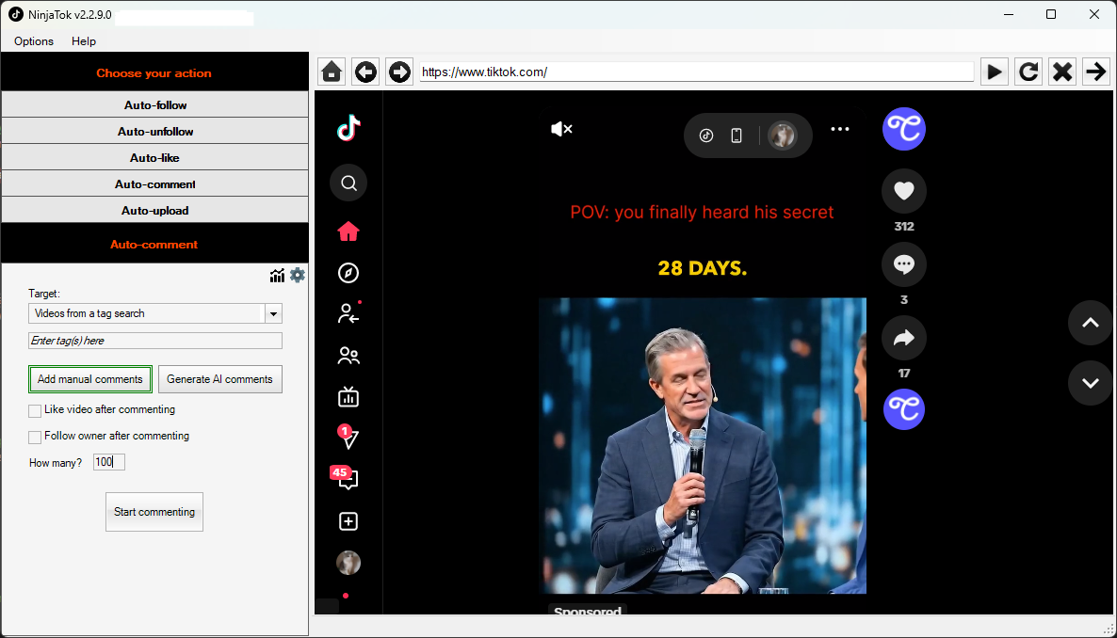This screenshot has width=1117, height=638.
Task: Expand the Target dropdown list
Action: pos(273,313)
